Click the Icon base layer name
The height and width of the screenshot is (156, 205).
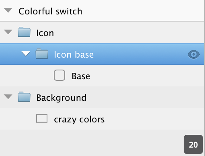74,54
